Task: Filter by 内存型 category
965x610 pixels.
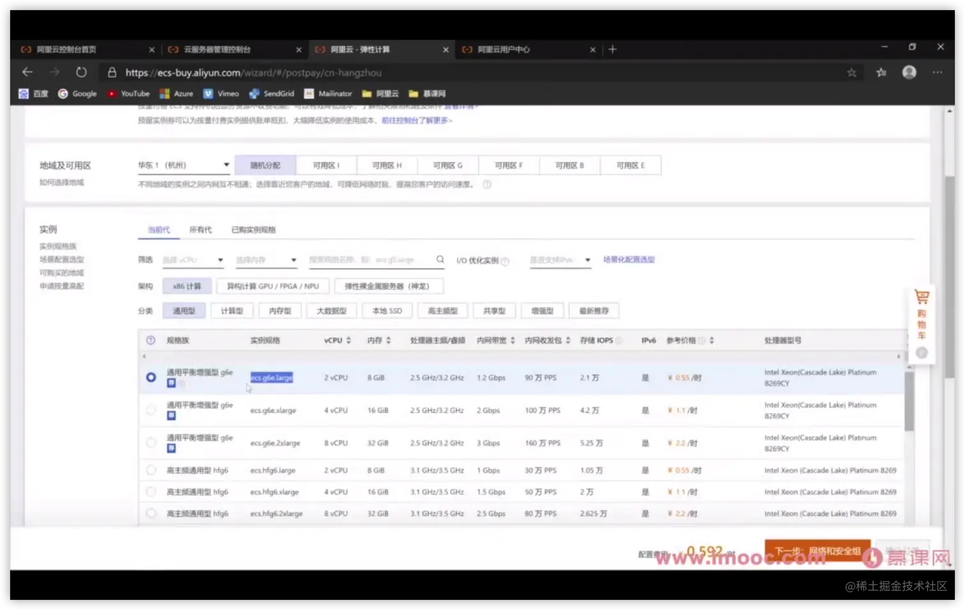Action: [x=280, y=311]
